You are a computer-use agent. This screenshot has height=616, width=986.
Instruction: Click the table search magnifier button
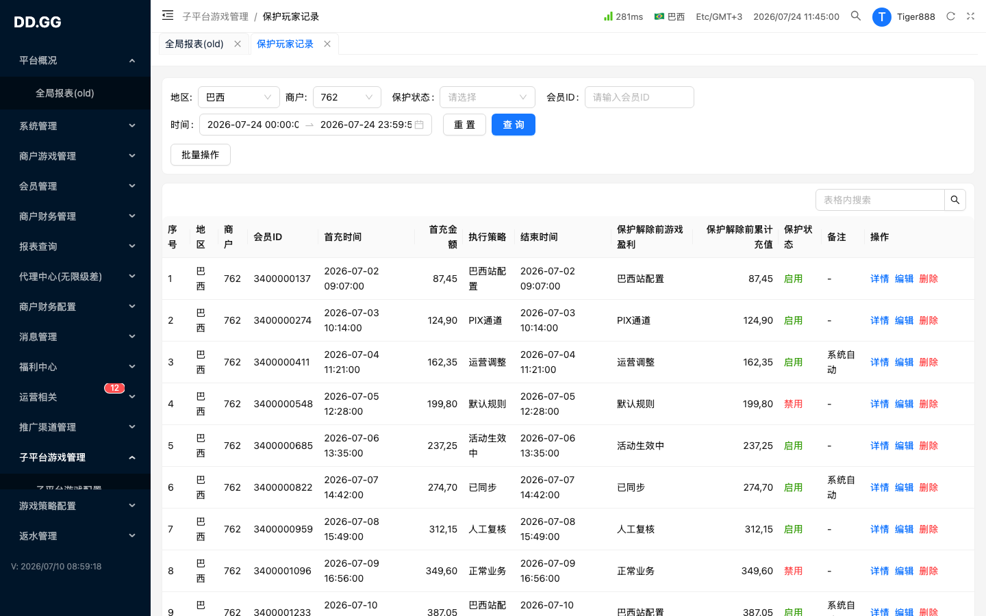click(955, 200)
